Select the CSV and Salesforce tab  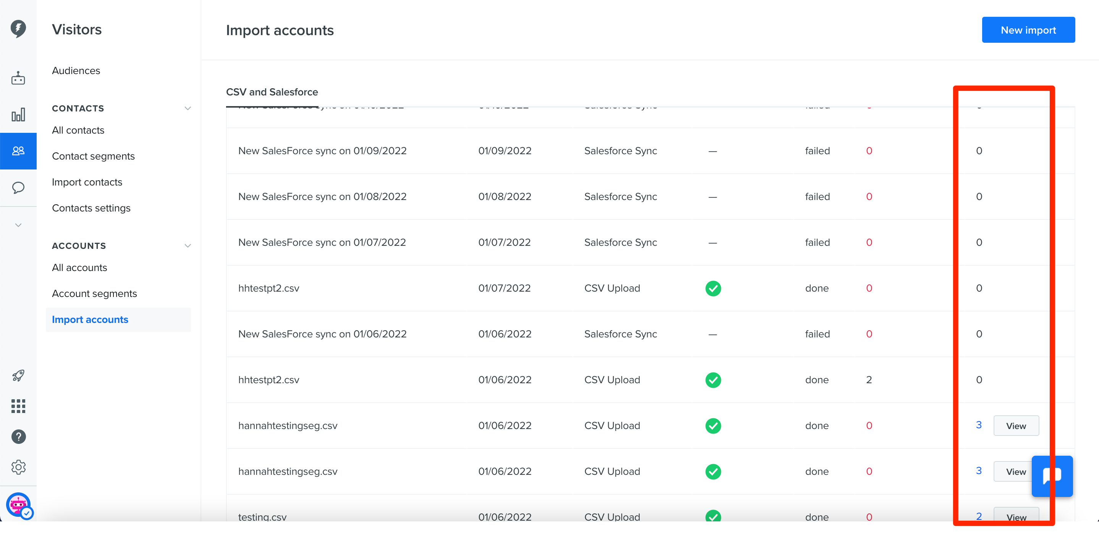(x=272, y=92)
